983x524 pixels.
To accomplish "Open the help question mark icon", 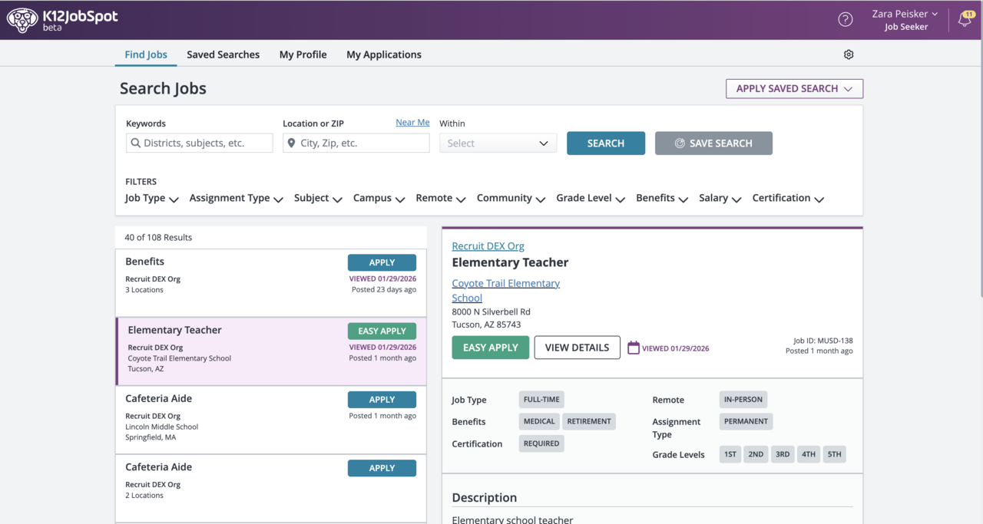I will (846, 20).
